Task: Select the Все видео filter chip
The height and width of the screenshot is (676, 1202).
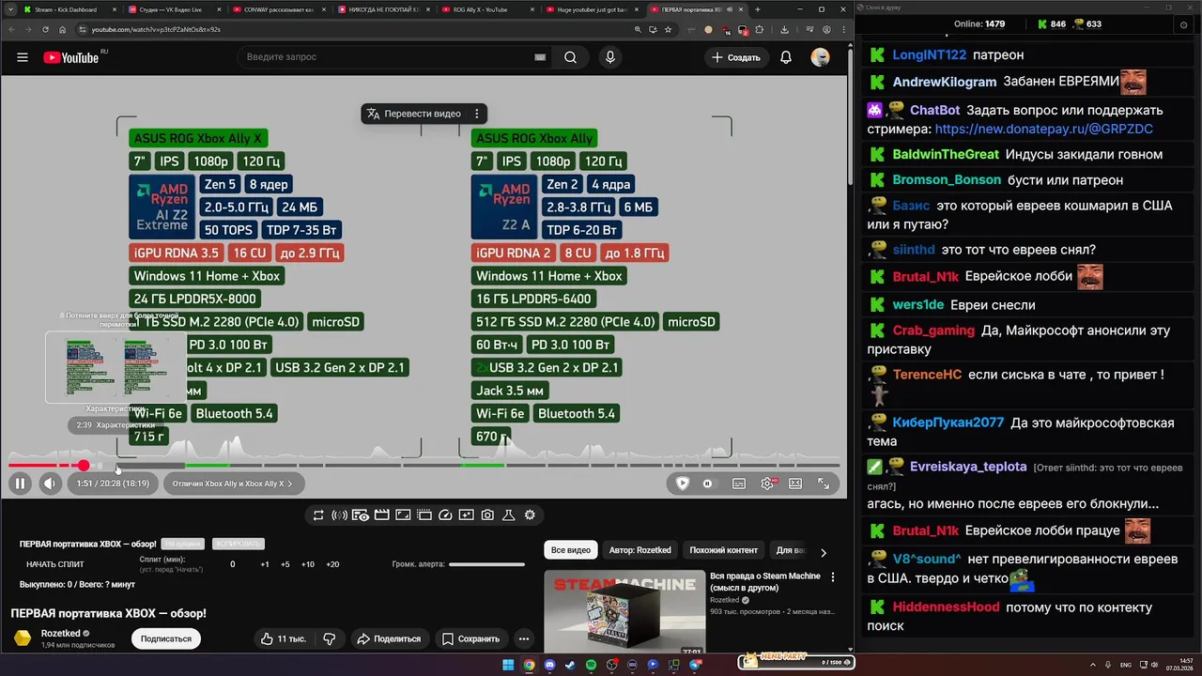Action: coord(571,550)
